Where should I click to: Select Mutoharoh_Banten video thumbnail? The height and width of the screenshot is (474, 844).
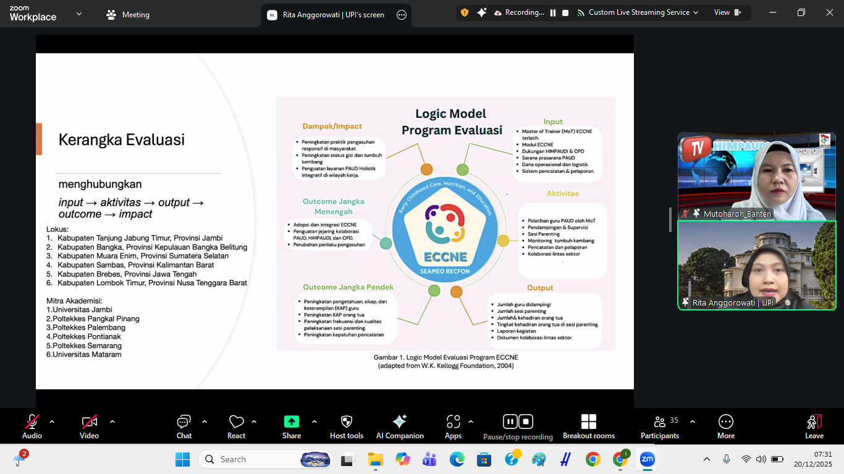[756, 176]
